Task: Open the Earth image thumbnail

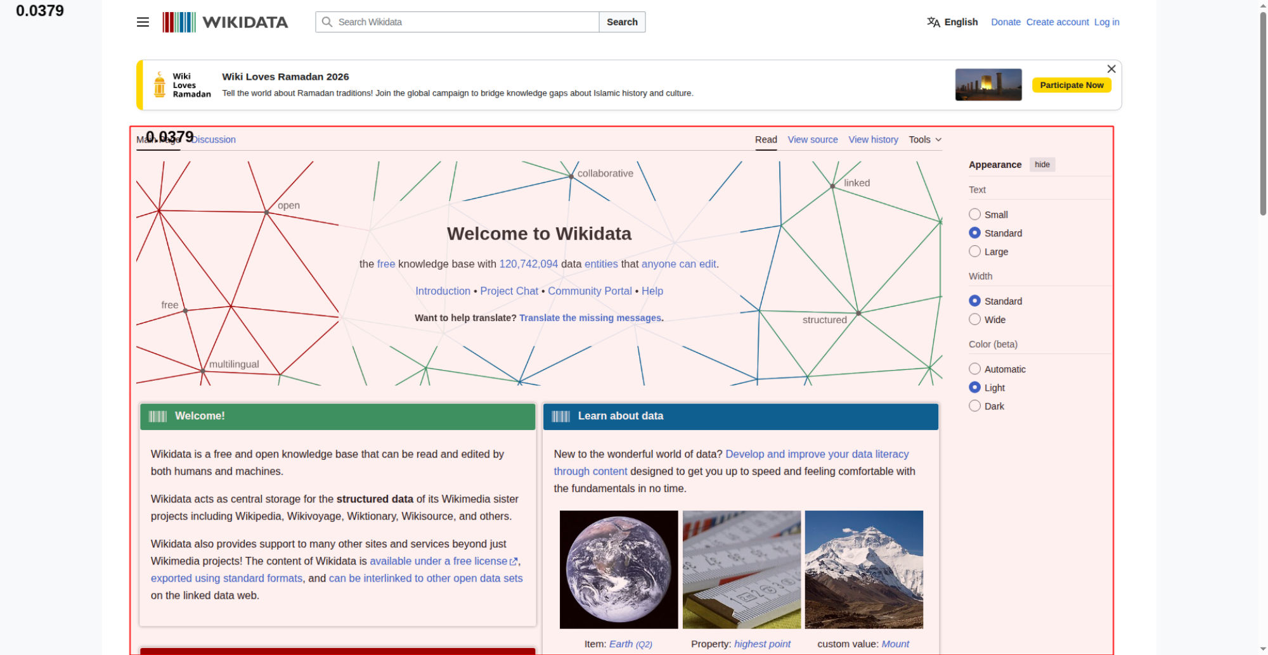Action: coord(618,569)
